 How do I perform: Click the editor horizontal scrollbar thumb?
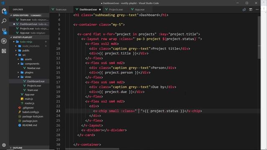(x=93, y=149)
